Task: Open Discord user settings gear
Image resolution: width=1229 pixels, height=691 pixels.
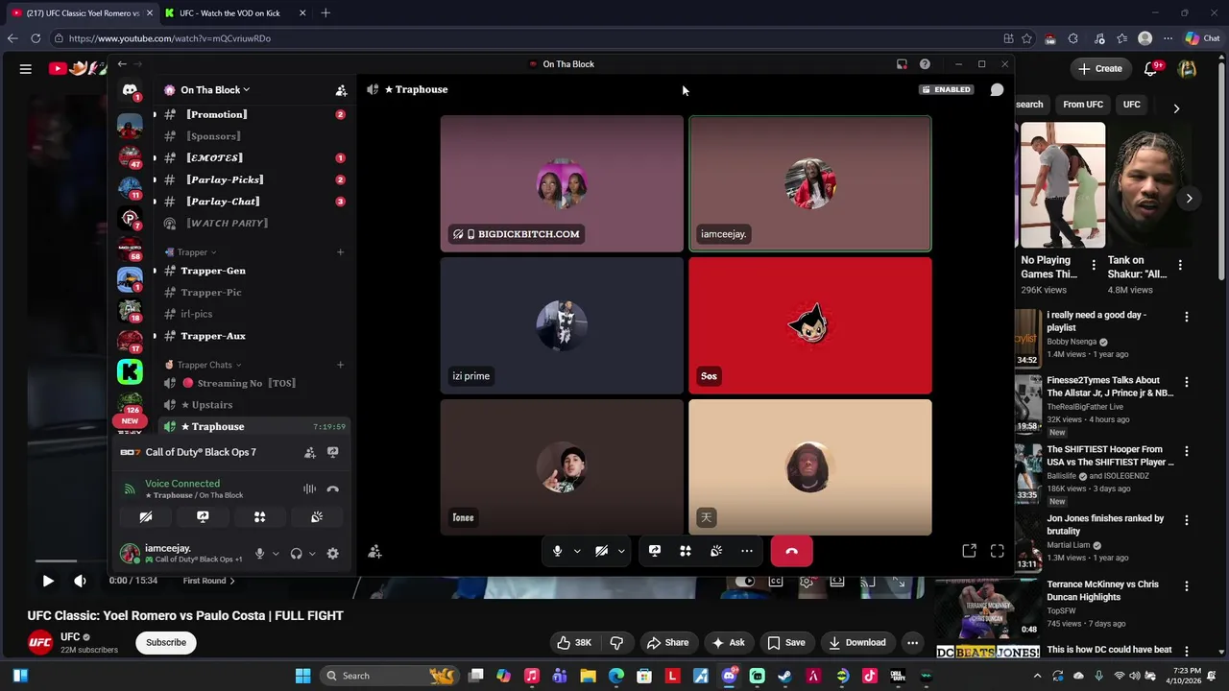Action: pyautogui.click(x=333, y=554)
